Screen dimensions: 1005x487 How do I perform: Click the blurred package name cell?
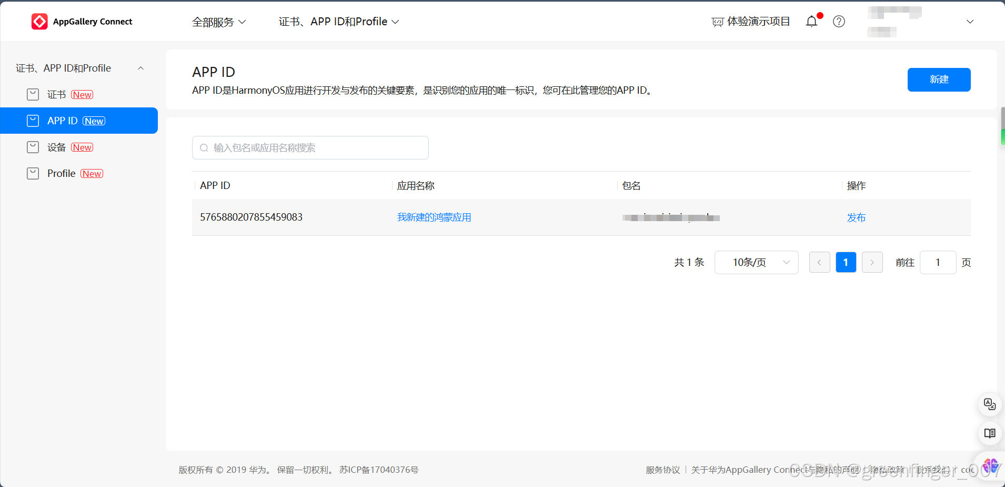671,217
